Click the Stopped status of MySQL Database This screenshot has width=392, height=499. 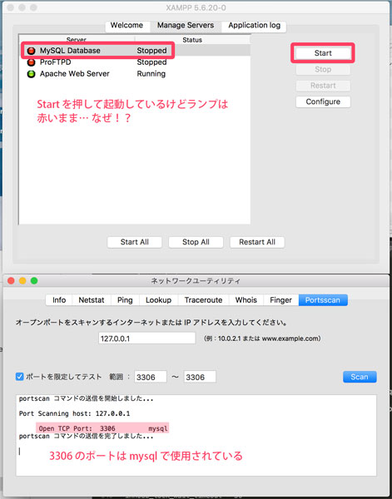click(x=151, y=51)
